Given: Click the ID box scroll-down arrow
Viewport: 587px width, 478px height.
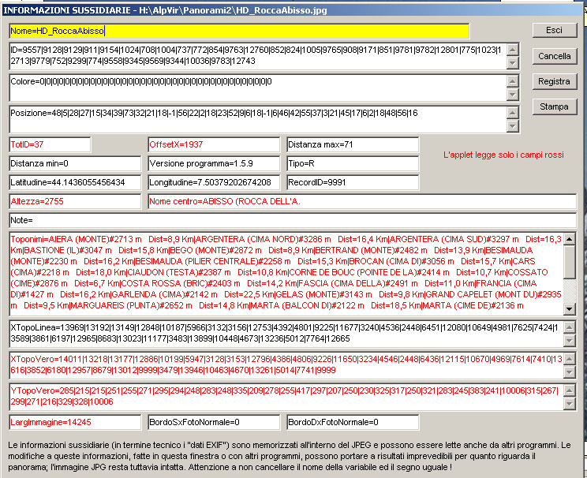Looking at the screenshot, I should [513, 63].
